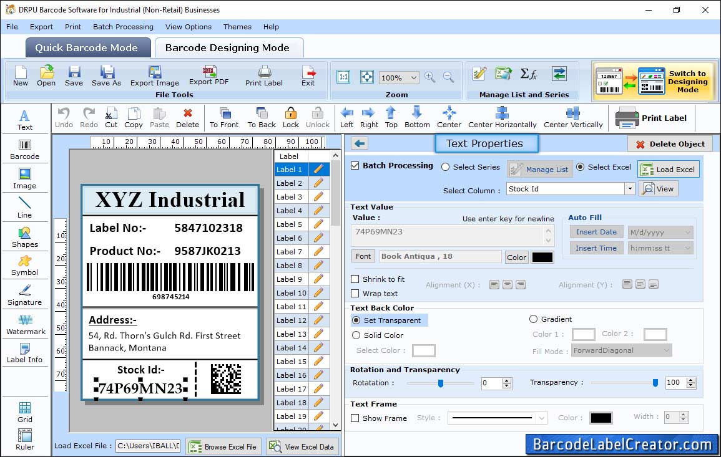Expand the Fill Mode dropdown
The image size is (721, 457).
click(x=667, y=350)
